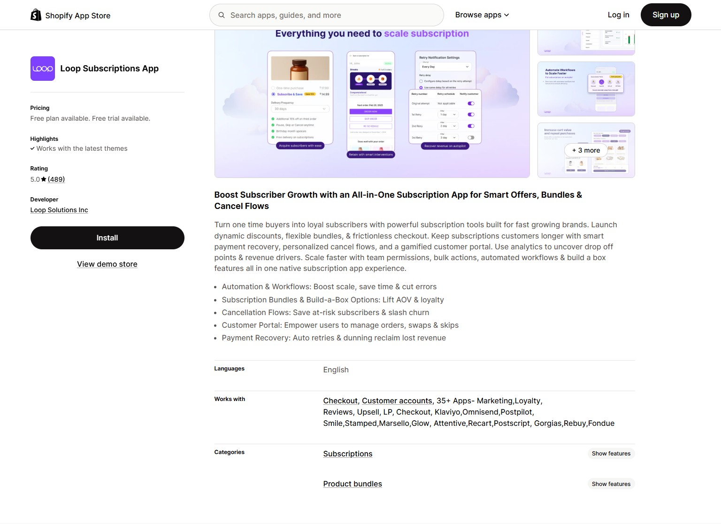The width and height of the screenshot is (721, 524).
Task: Open the Automate Workflows thumbnail image
Action: [x=586, y=89]
